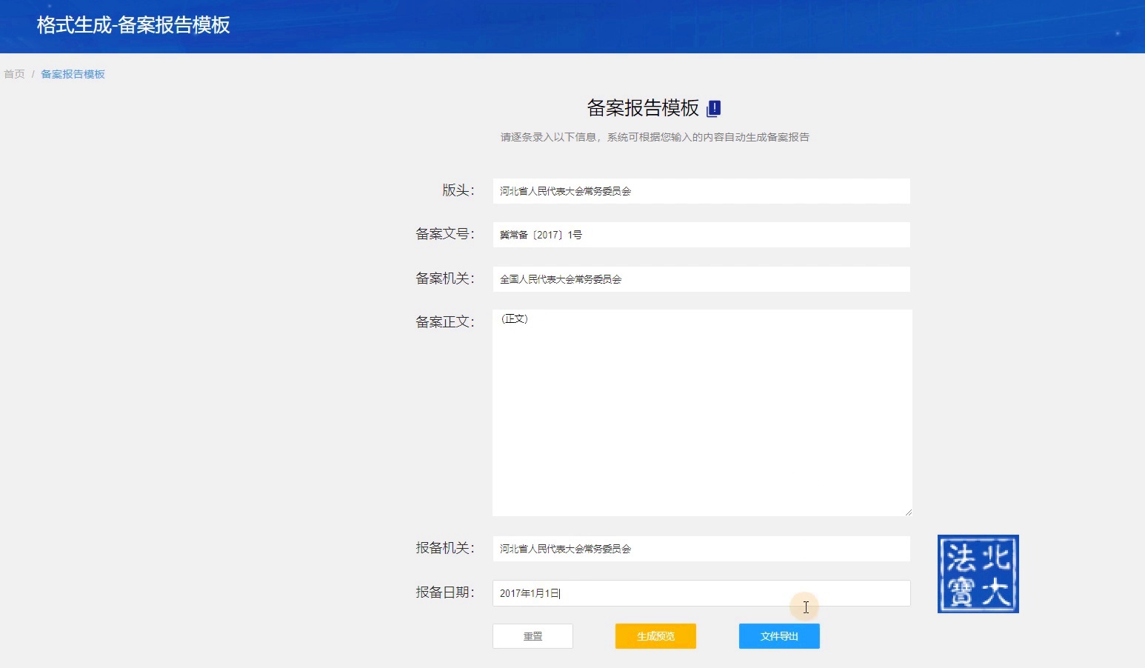The width and height of the screenshot is (1145, 668).
Task: Click the yellow 生成预览 button
Action: [655, 636]
